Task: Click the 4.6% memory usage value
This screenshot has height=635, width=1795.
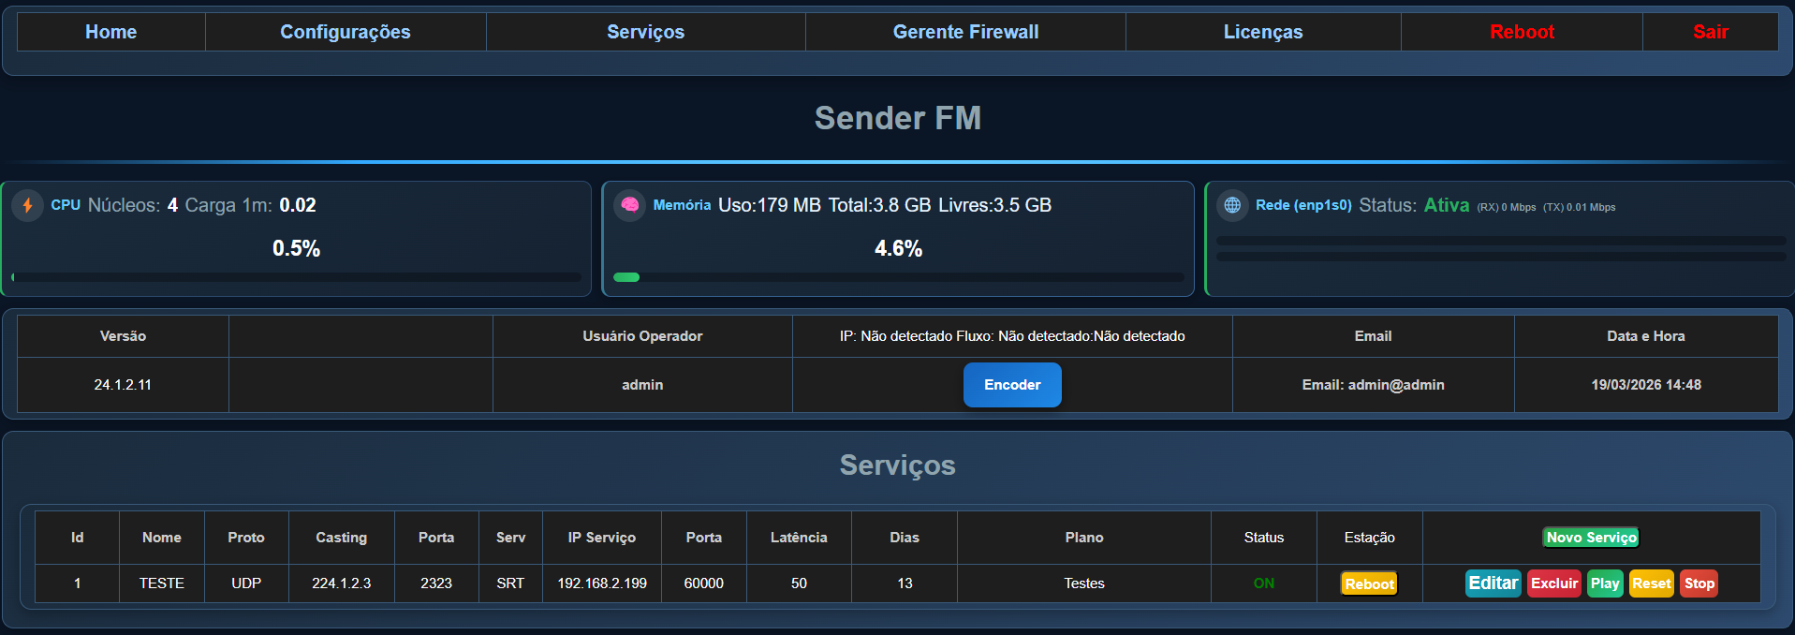Action: tap(899, 248)
